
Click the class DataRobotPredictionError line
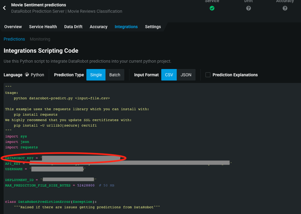tap(51, 202)
